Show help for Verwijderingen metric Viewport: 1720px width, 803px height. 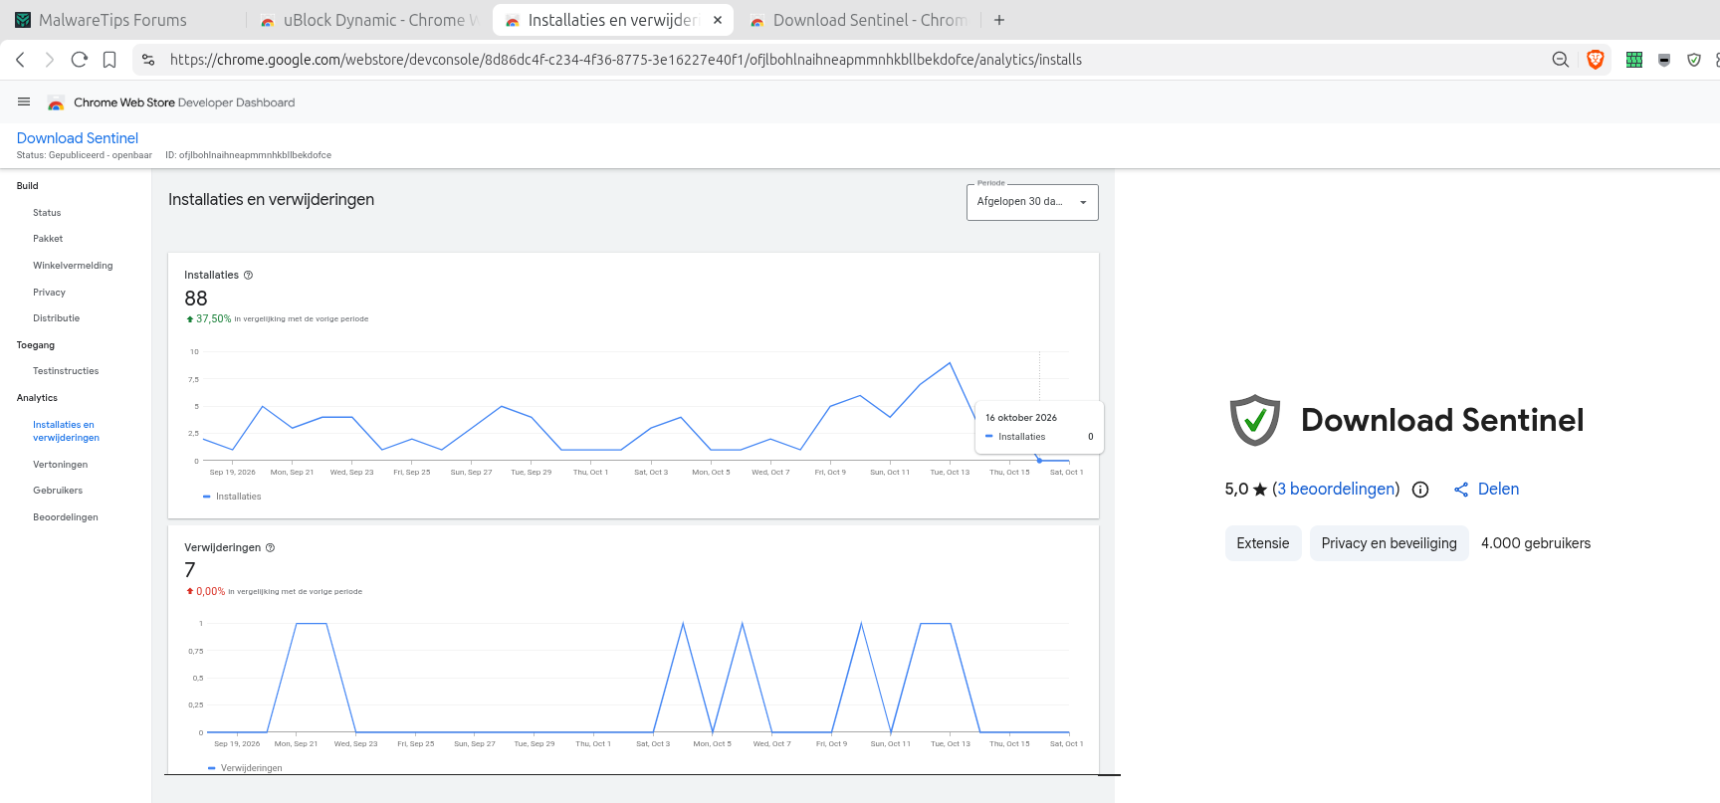270,547
